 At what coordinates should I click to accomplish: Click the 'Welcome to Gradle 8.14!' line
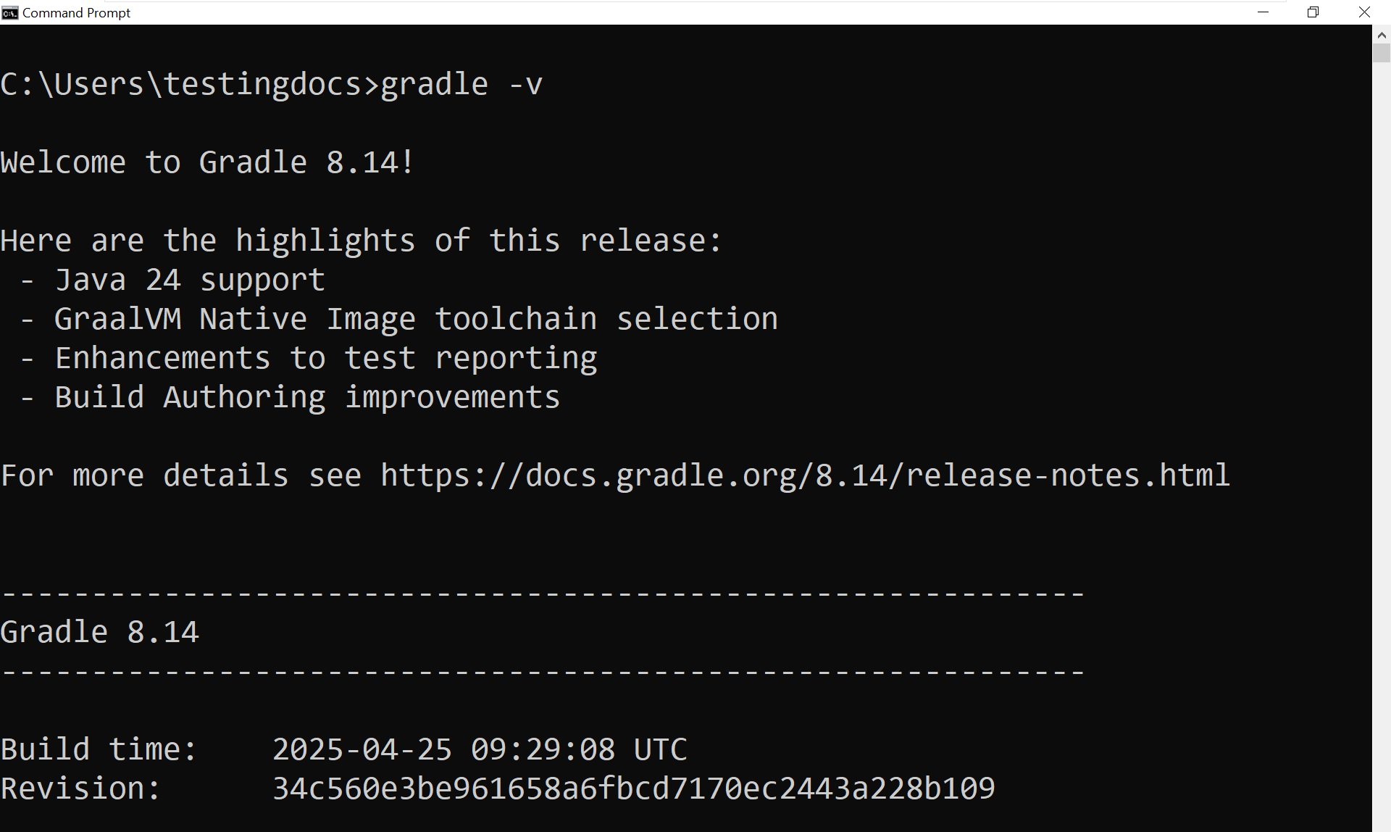(207, 162)
